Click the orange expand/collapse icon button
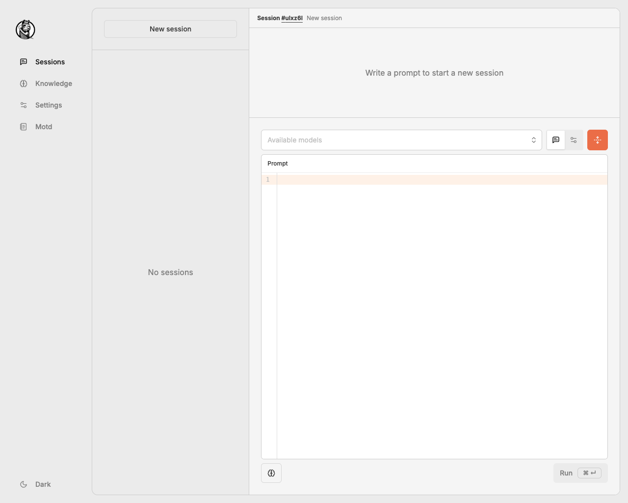This screenshot has width=628, height=503. click(x=598, y=140)
